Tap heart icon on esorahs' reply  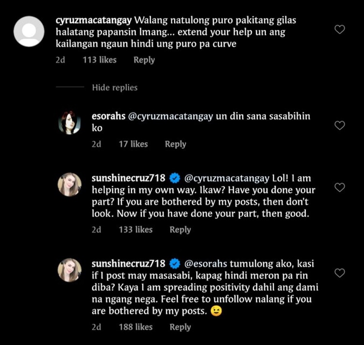pyautogui.click(x=340, y=126)
